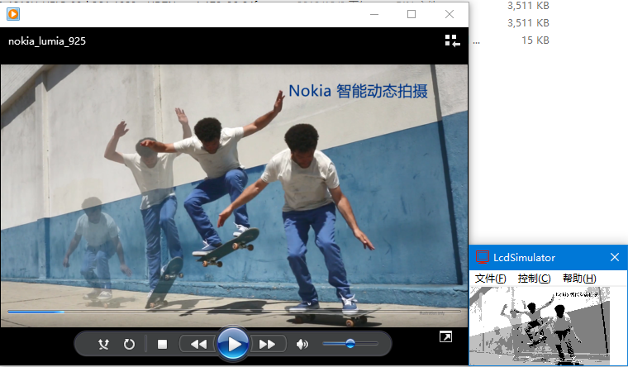Stop the video playback

pyautogui.click(x=162, y=344)
